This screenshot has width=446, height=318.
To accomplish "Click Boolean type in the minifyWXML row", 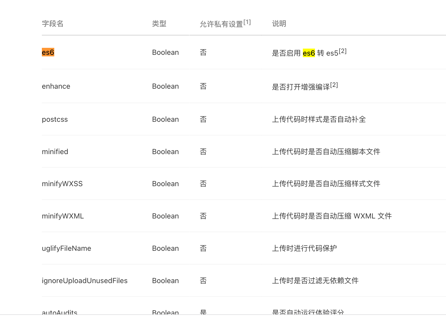I will point(165,216).
